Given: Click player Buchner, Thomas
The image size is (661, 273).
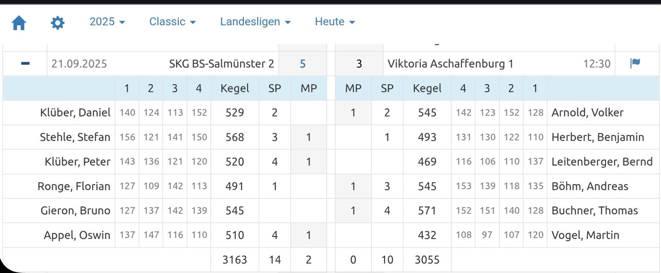Looking at the screenshot, I should click(594, 211).
